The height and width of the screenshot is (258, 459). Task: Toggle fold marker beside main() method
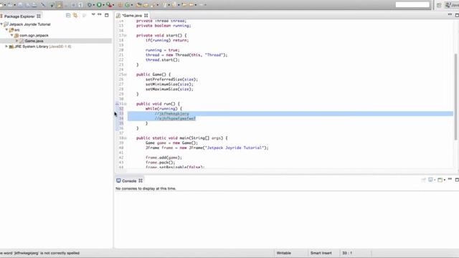point(126,138)
